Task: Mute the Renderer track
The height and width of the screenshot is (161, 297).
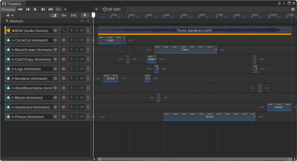Action: [82, 78]
